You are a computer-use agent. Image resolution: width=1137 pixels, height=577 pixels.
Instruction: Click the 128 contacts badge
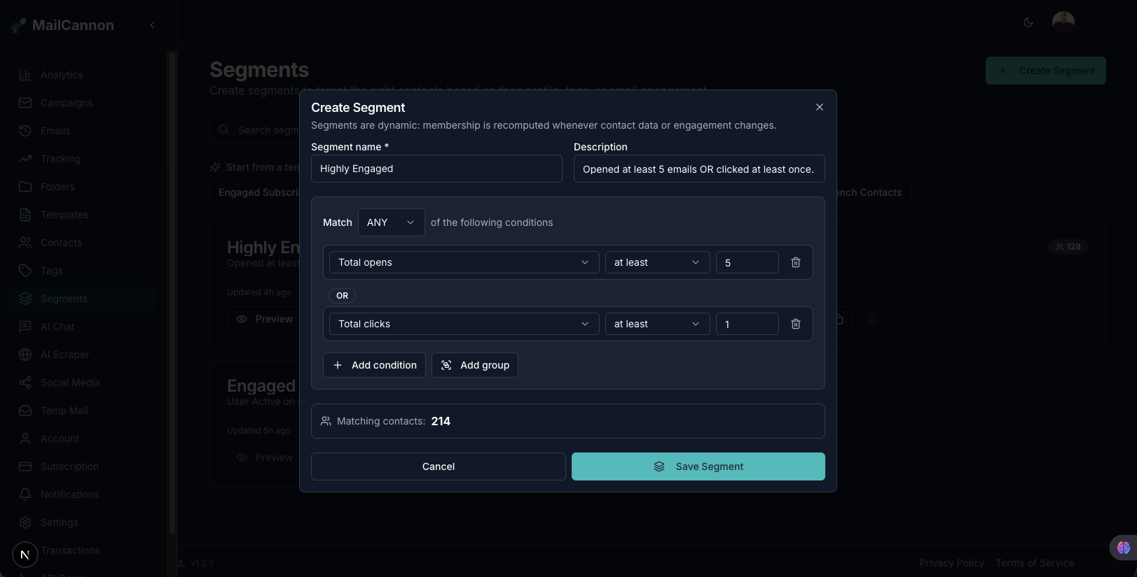click(x=1068, y=247)
